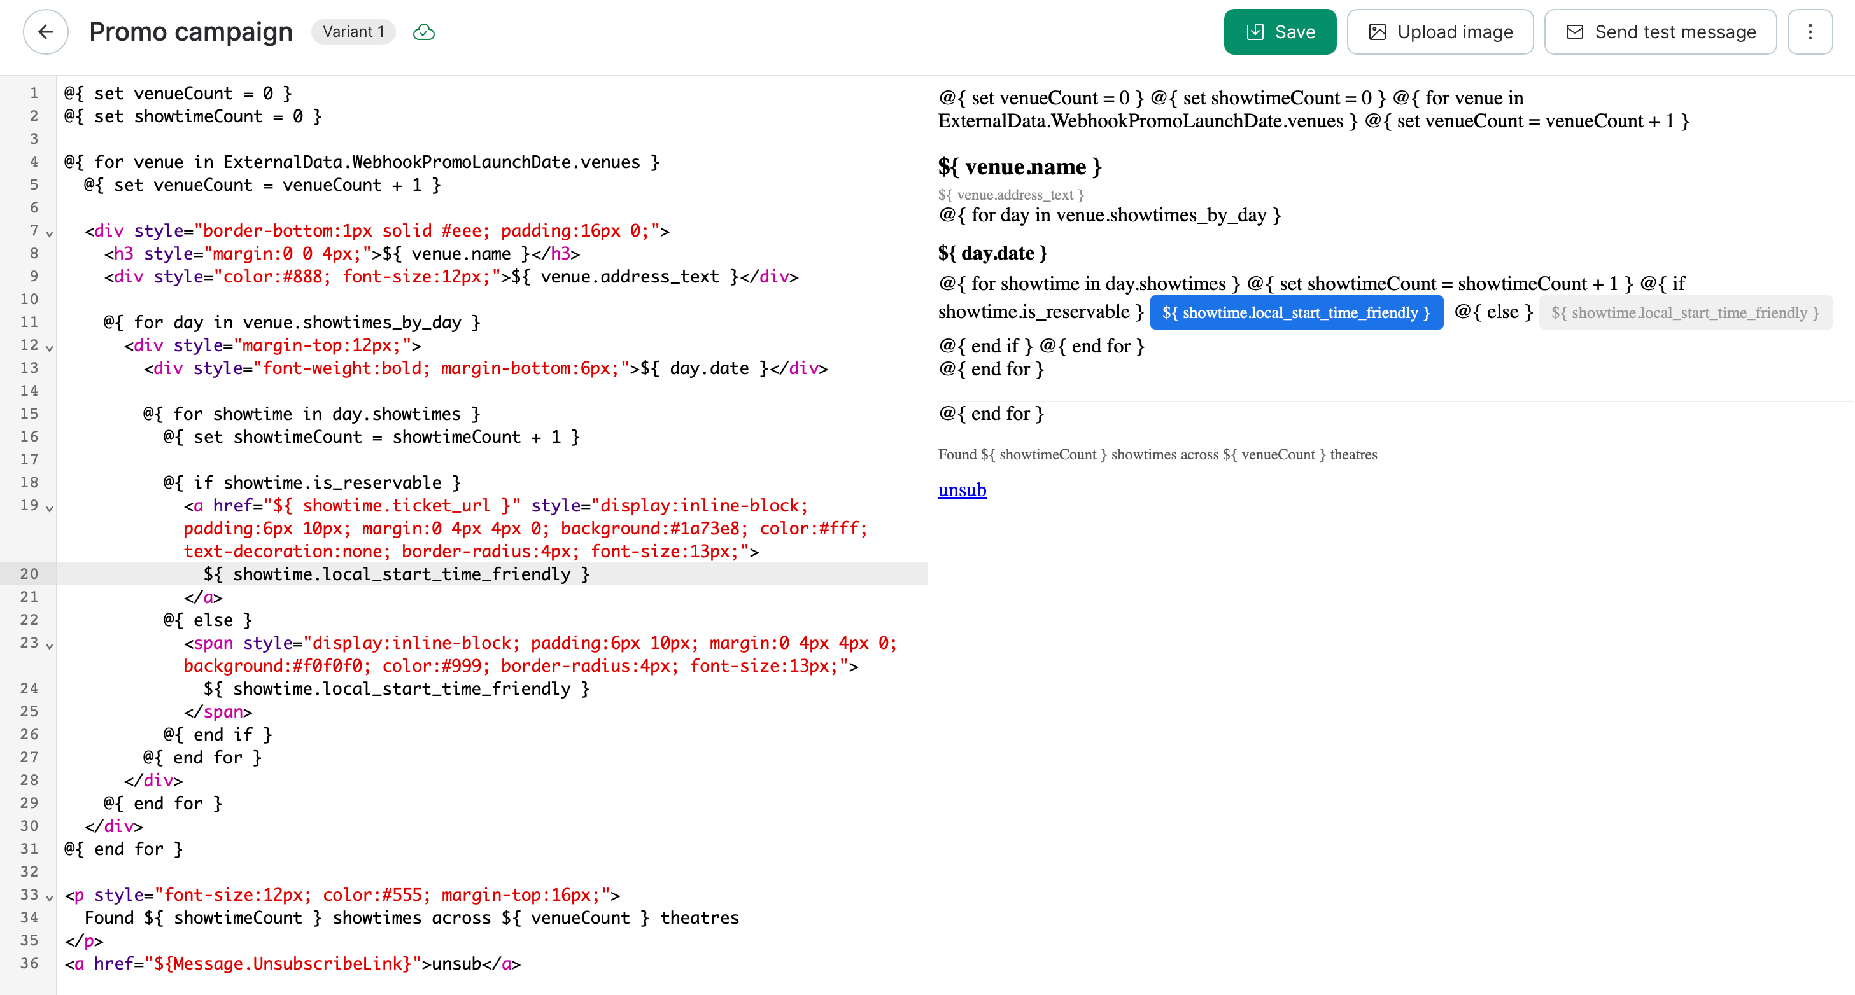Click 'Found ${ showtimeCount }' code on line 34
Screen dimensions: 1855x995
[204, 918]
